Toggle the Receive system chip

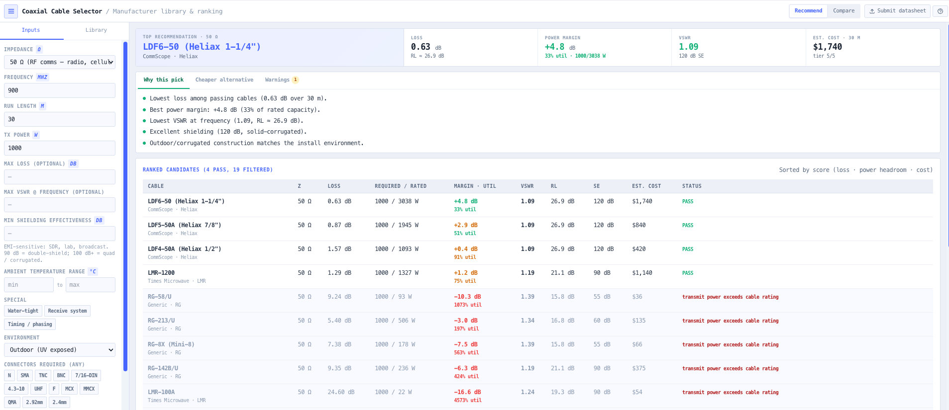[x=67, y=311]
